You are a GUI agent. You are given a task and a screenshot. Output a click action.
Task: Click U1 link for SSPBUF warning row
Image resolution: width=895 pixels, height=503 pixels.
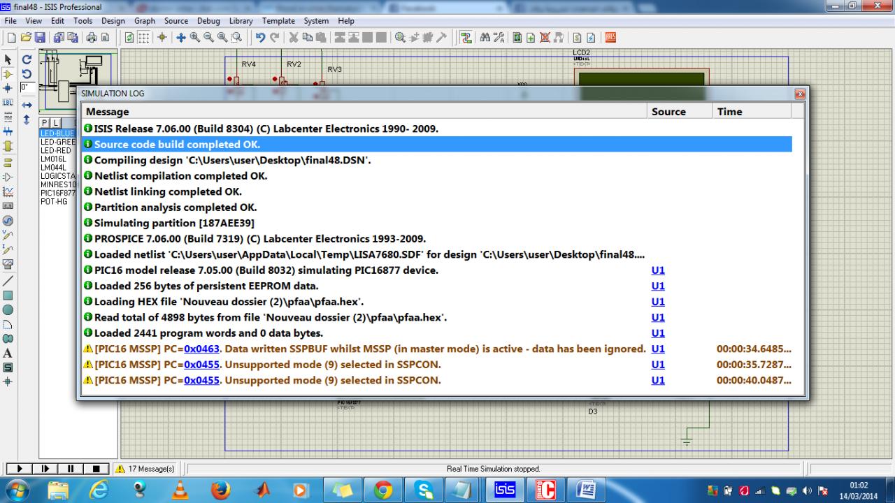click(658, 349)
